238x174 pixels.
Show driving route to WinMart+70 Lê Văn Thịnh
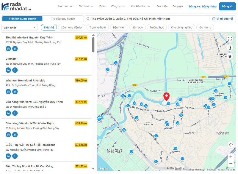8,135
